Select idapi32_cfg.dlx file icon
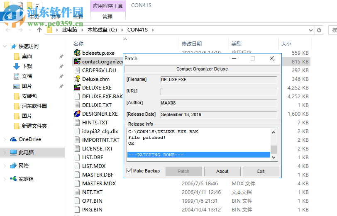337x216 pixels. click(x=77, y=131)
